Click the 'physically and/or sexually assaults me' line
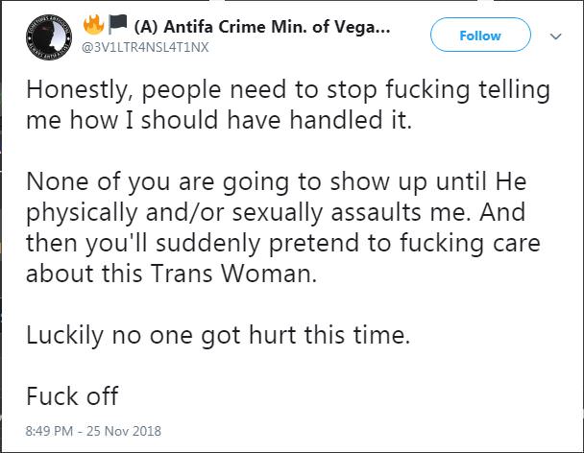This screenshot has height=453, width=584. click(276, 213)
